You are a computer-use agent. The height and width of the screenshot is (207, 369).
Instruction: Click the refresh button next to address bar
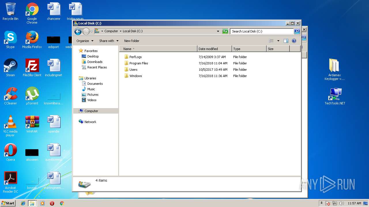point(225,31)
